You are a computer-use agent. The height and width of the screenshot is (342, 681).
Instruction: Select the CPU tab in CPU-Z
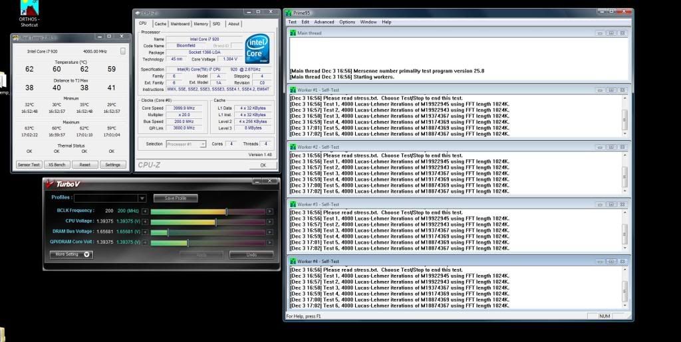143,23
